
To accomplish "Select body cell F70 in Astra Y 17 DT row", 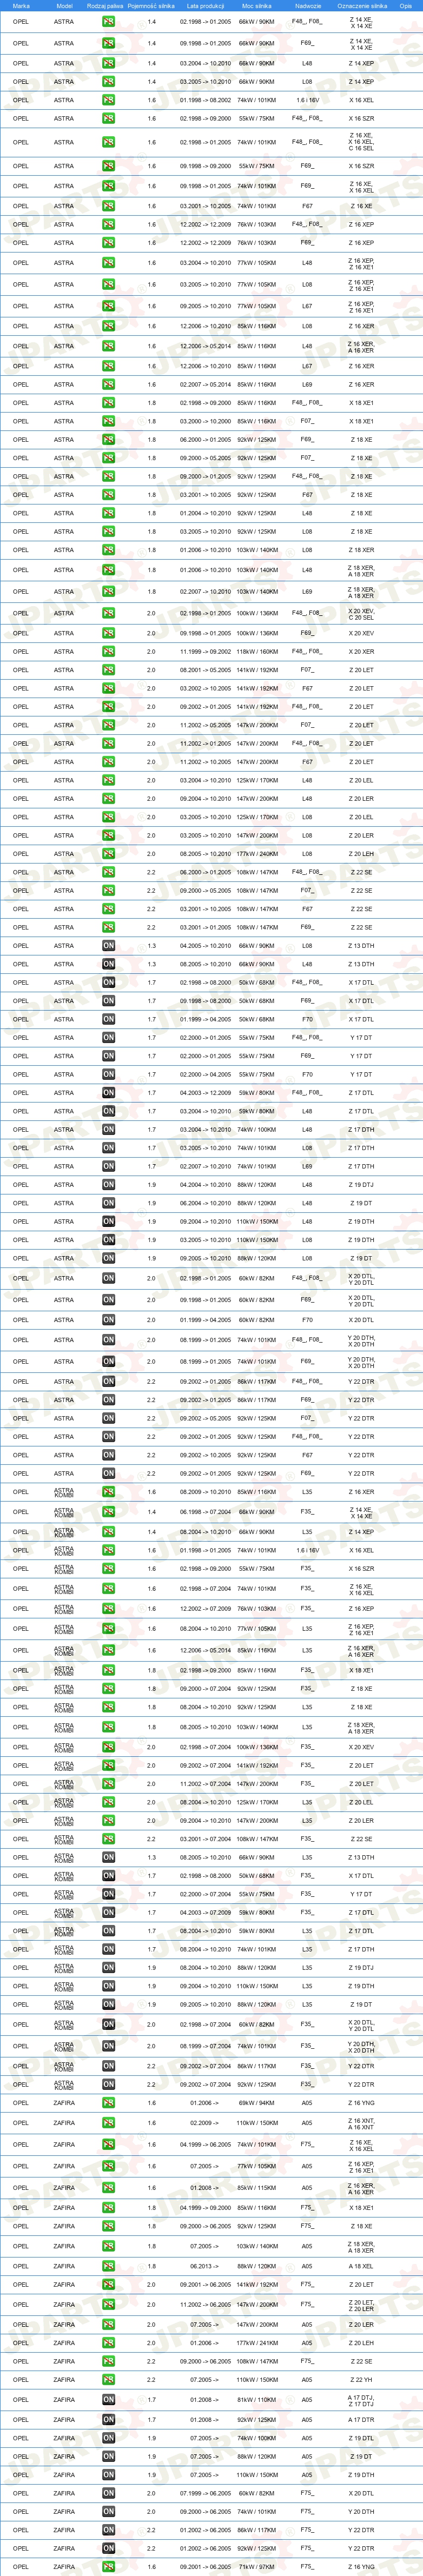I will 307,1075.
